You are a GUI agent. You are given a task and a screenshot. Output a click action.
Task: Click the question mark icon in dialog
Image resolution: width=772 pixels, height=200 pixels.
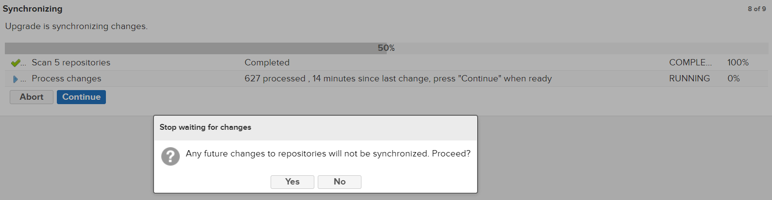(x=171, y=156)
